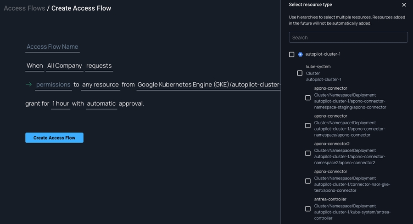Tick the connector-naor-gke-test apono-connector checkbox
Screen dimensions: 413x224
(x=308, y=181)
